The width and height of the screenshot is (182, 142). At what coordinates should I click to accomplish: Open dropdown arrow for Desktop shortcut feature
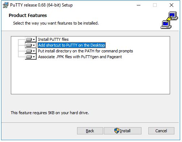(x=34, y=45)
